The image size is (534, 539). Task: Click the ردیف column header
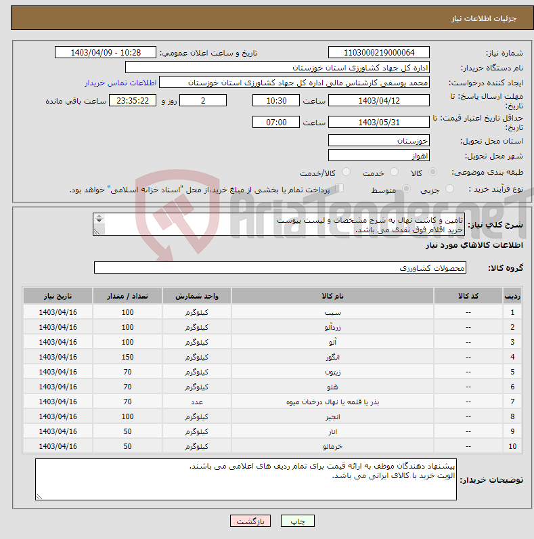512,296
